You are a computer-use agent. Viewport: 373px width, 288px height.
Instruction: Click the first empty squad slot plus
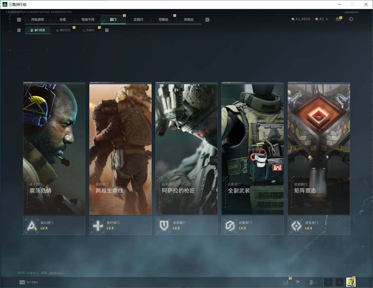pos(328,282)
